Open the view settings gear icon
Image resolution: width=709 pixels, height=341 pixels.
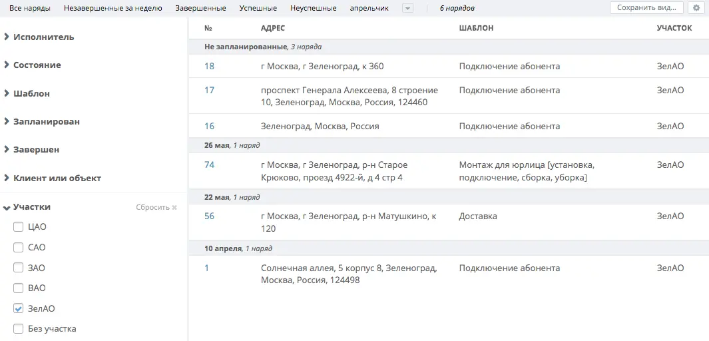coord(696,8)
